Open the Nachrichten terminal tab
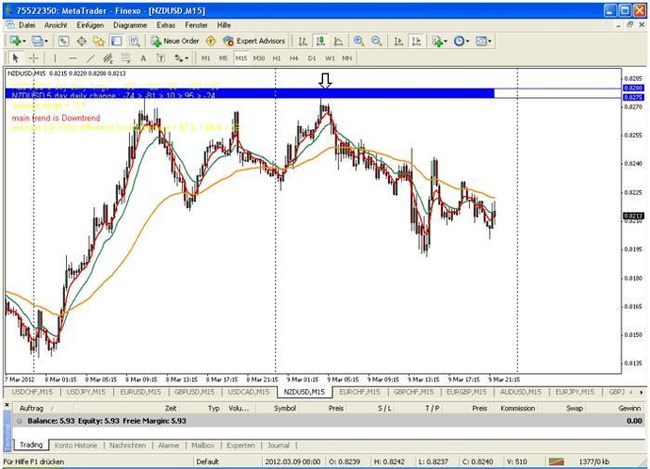 click(128, 445)
